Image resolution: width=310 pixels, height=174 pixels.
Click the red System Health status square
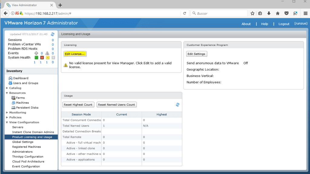[x=42, y=58]
